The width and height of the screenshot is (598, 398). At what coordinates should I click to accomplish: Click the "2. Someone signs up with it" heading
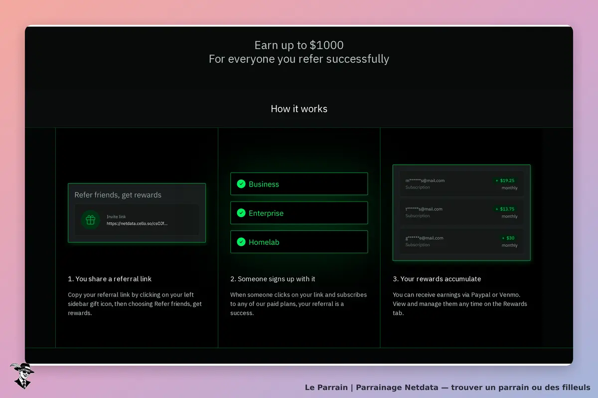pyautogui.click(x=273, y=279)
